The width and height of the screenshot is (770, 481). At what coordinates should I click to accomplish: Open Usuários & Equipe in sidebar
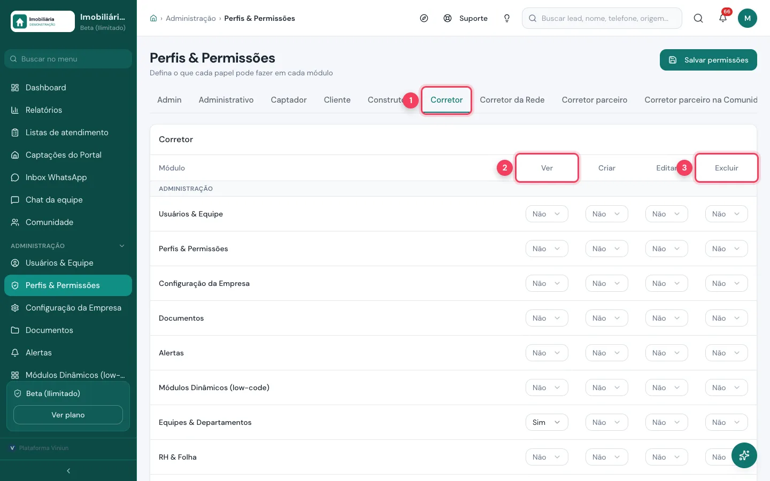tap(68, 263)
